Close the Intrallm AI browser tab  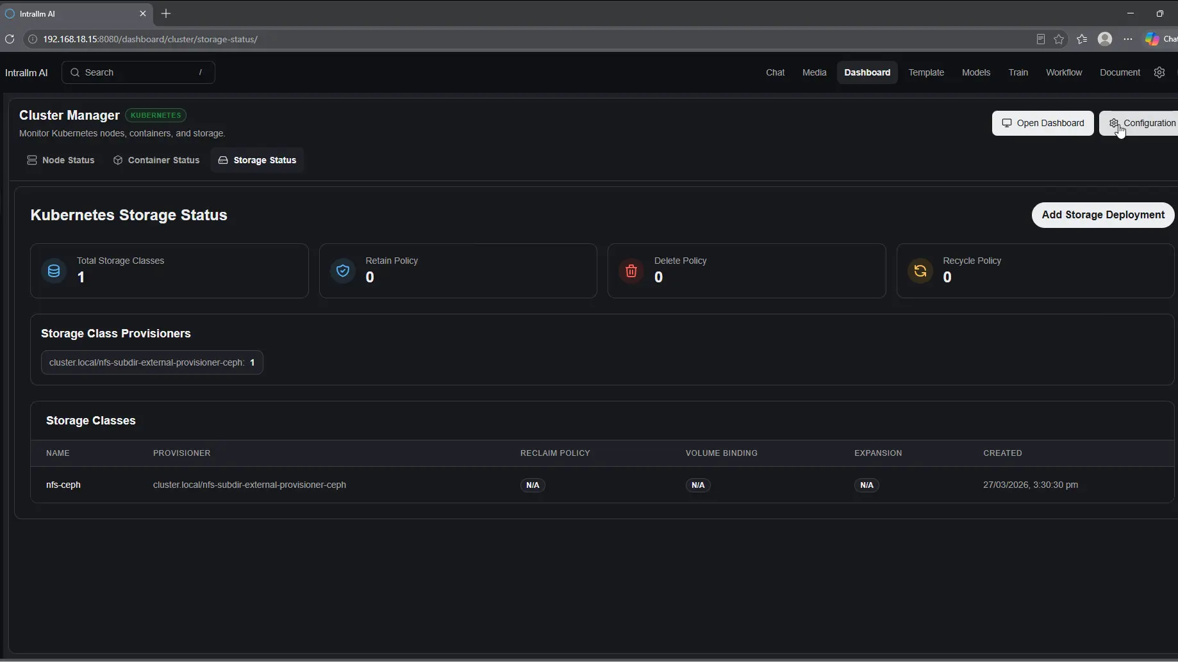tap(143, 13)
